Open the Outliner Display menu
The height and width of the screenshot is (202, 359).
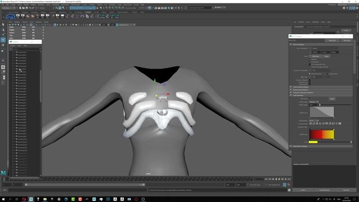click(12, 45)
